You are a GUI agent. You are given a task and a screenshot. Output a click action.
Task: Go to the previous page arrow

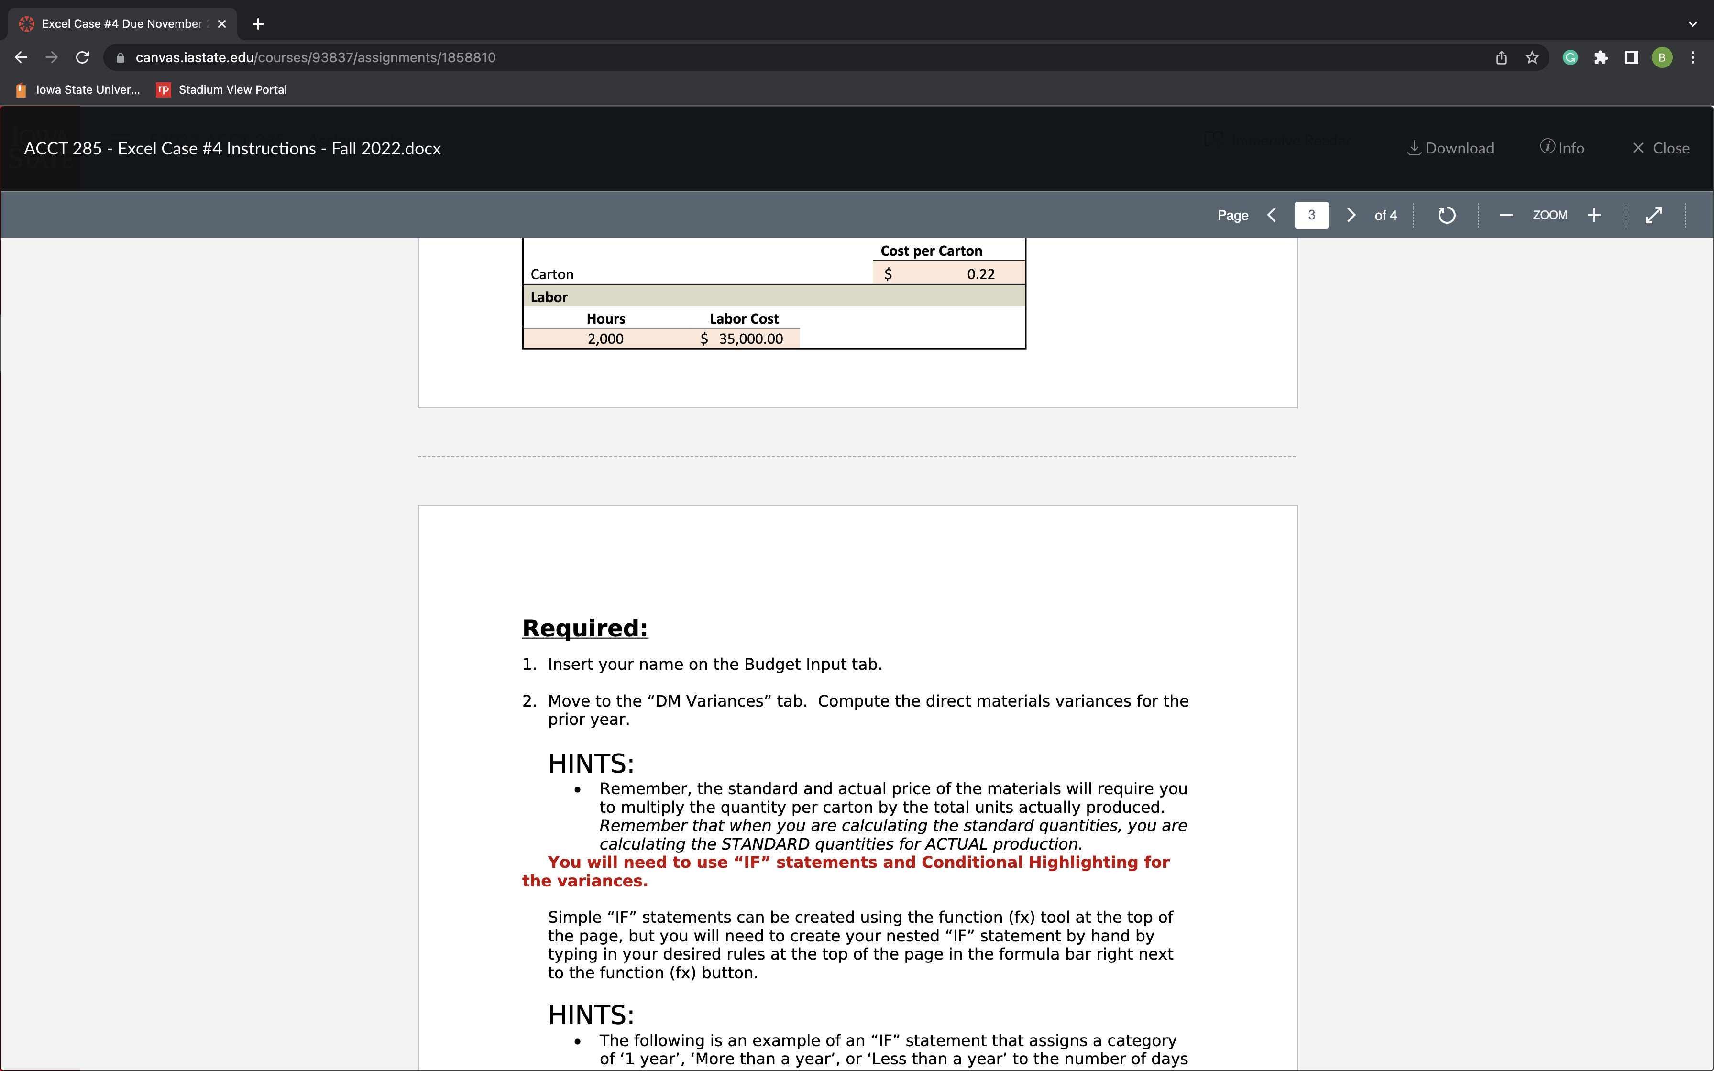point(1272,215)
